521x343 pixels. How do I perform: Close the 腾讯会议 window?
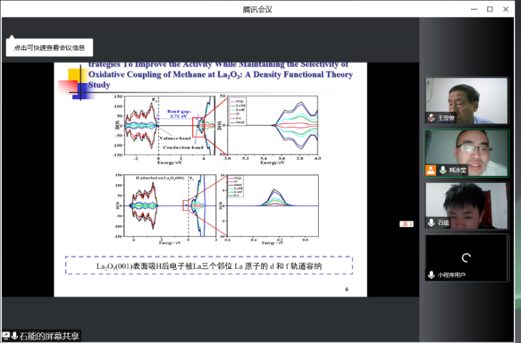click(x=507, y=9)
